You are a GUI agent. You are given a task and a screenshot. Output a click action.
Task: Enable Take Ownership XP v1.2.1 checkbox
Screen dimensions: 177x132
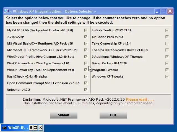click(x=167, y=43)
